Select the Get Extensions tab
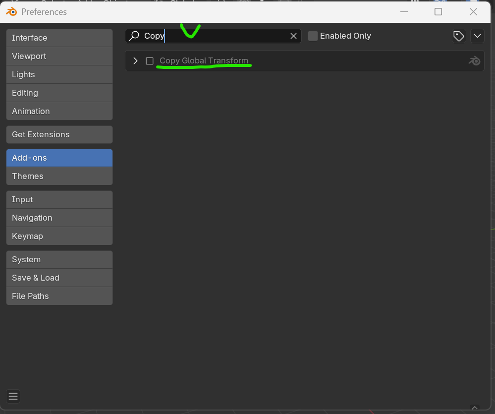 pyautogui.click(x=59, y=135)
